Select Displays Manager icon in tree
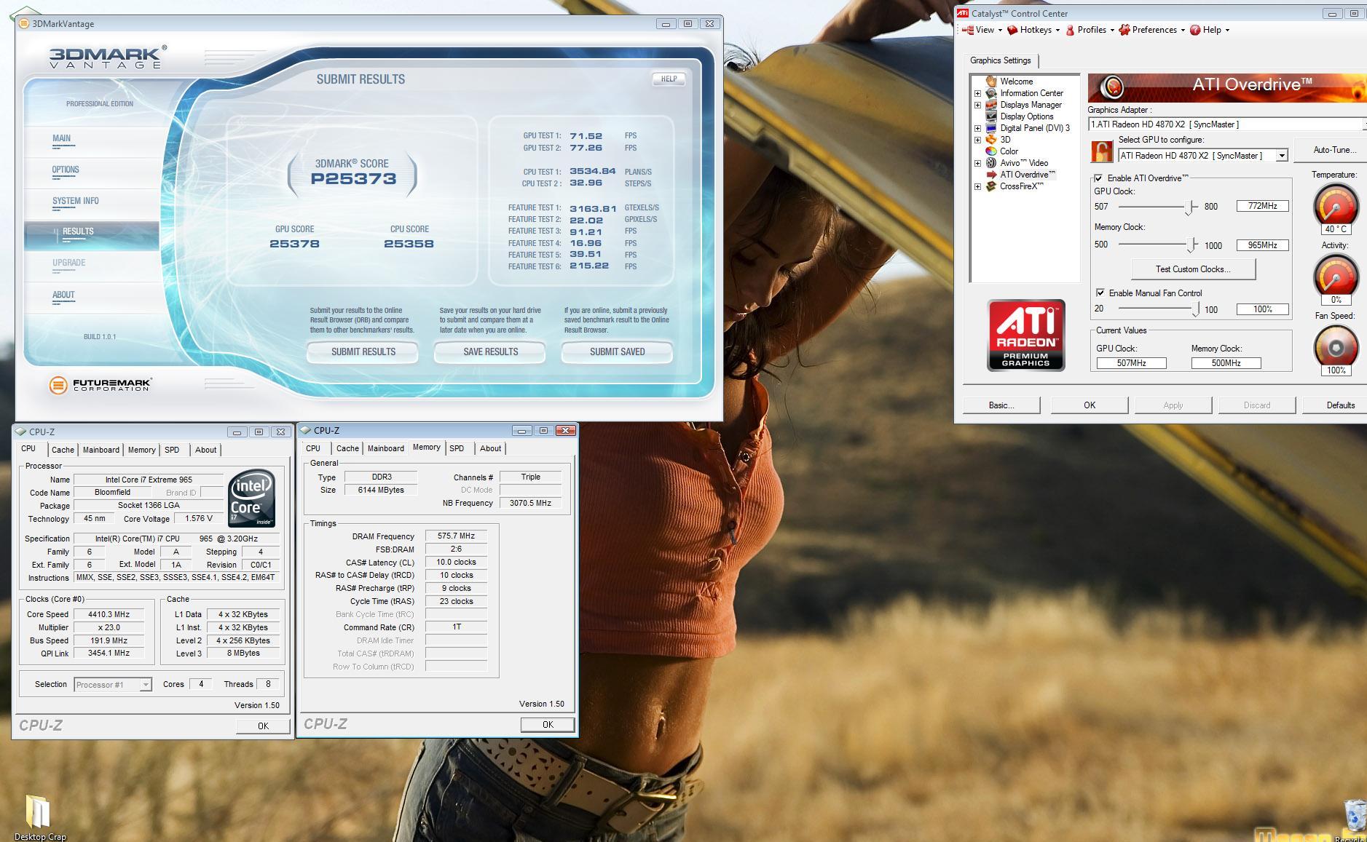This screenshot has height=842, width=1367. 990,105
